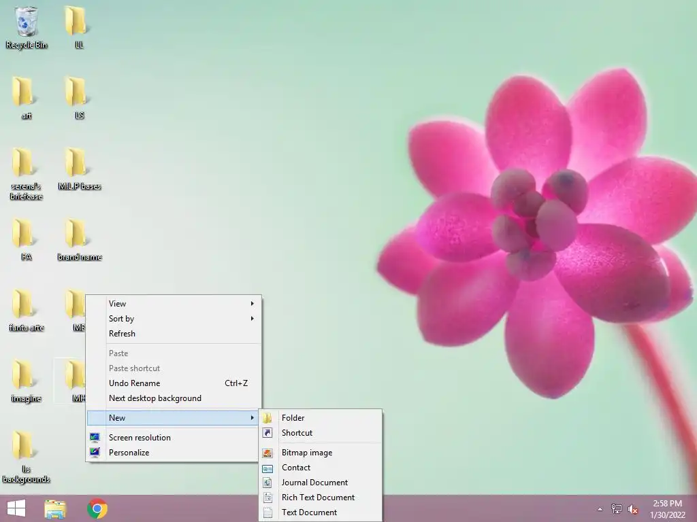Expand the Sort by submenu

(x=172, y=319)
